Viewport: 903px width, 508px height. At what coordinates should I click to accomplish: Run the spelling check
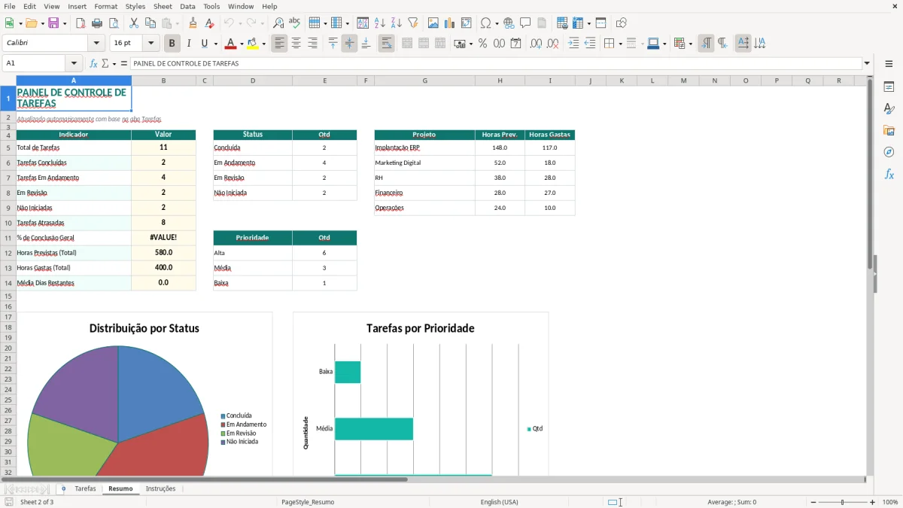point(295,23)
